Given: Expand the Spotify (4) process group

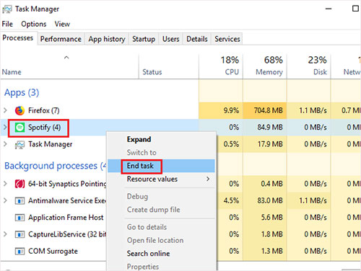Looking at the screenshot, I should [5, 127].
